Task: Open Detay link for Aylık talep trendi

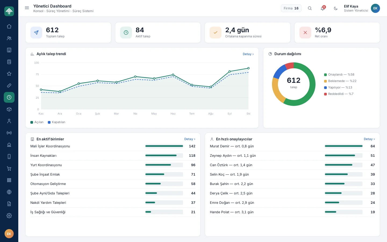Action: [248, 54]
